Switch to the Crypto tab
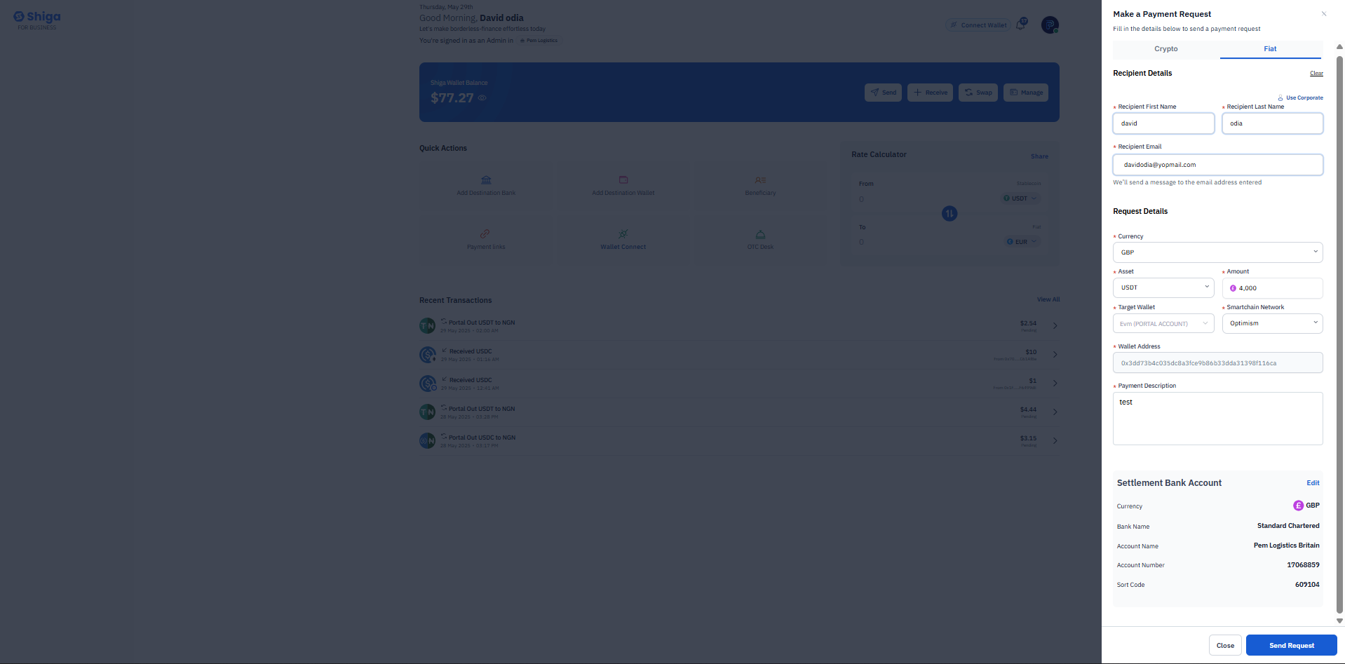 click(x=1165, y=49)
